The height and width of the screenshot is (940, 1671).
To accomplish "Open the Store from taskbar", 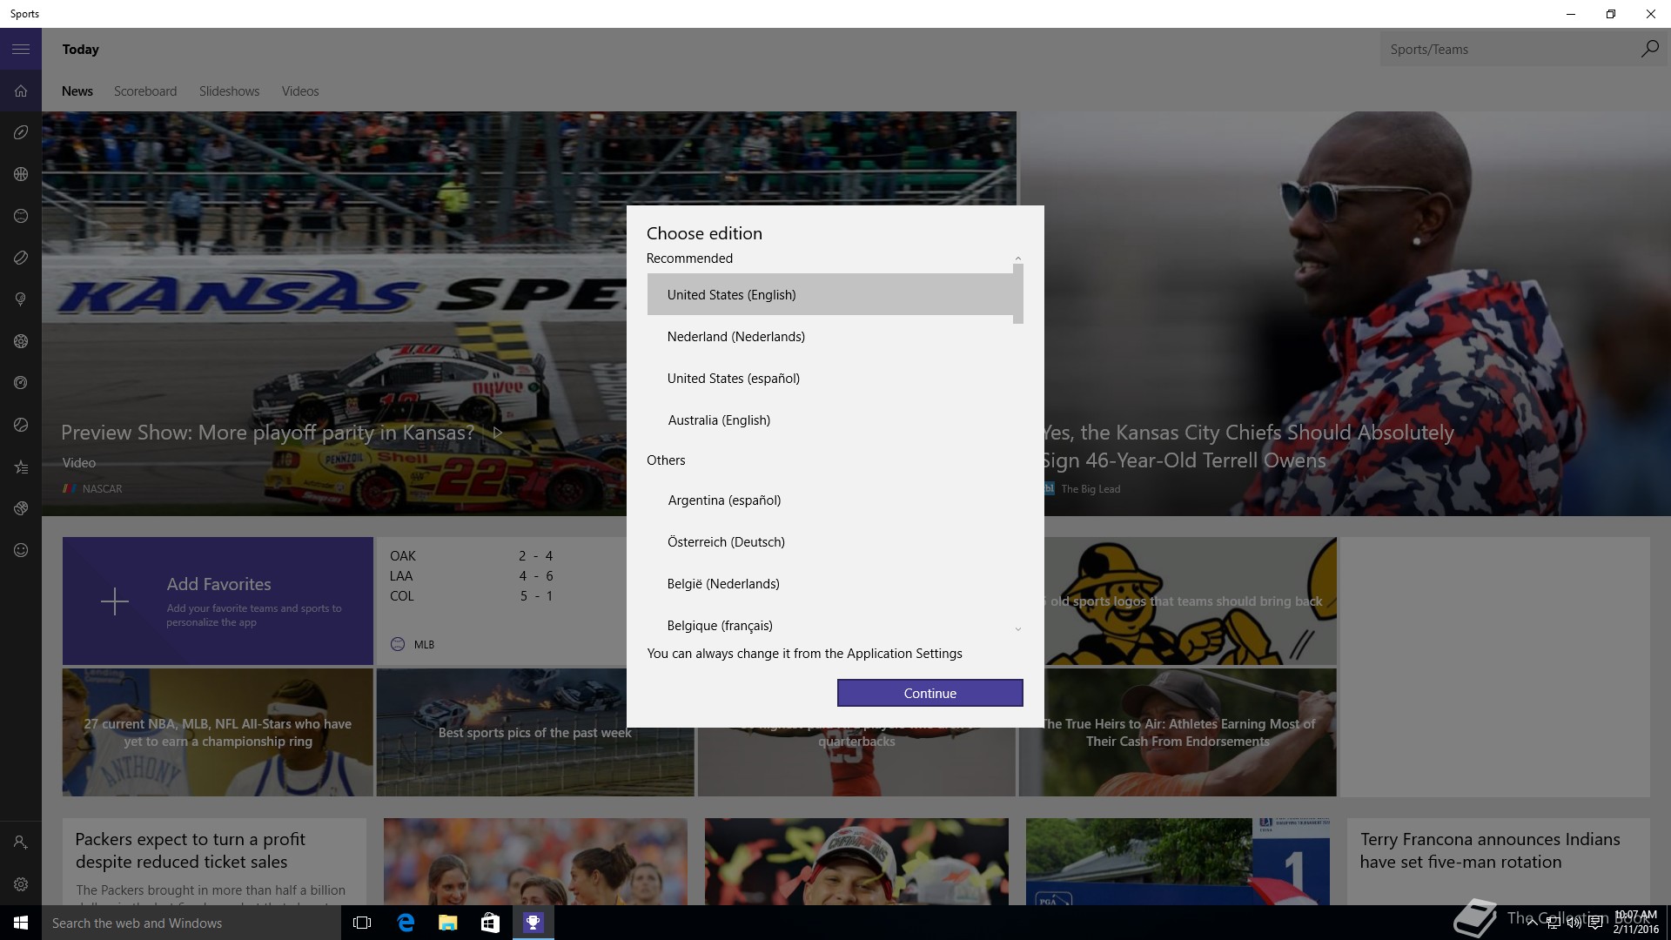I will coord(490,923).
